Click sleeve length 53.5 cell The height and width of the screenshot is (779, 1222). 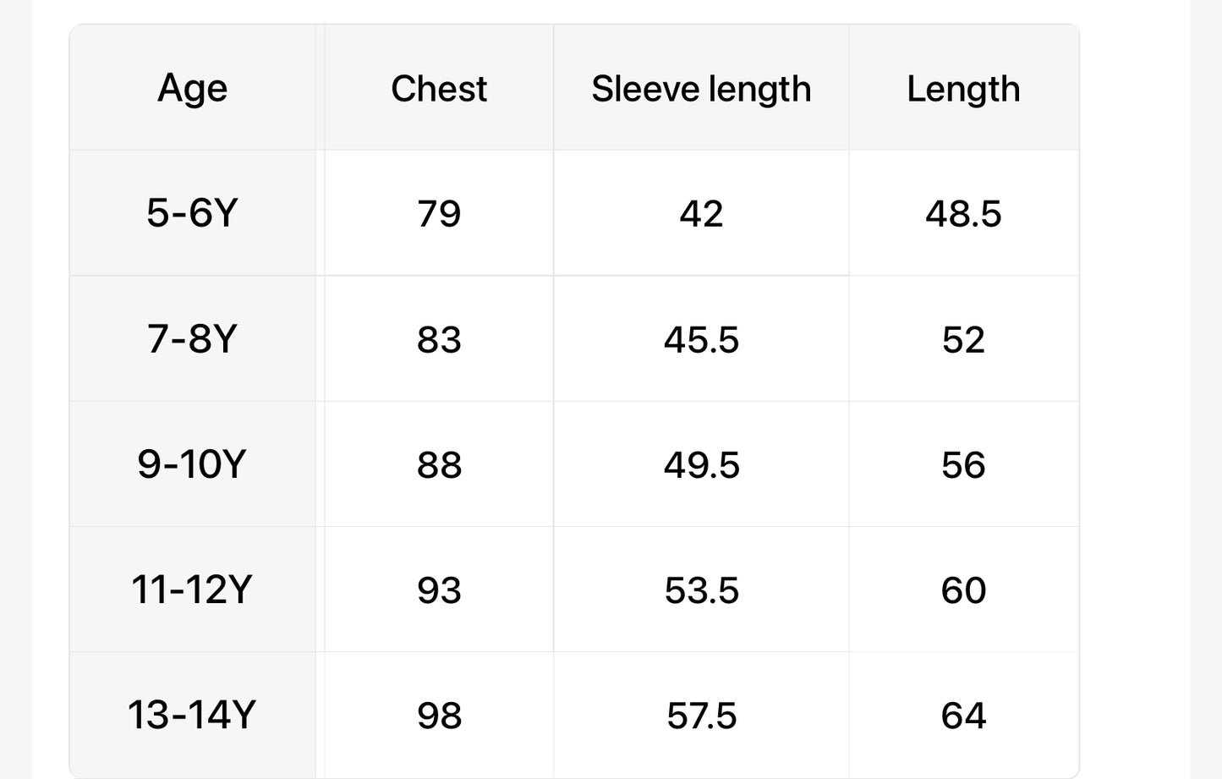click(701, 590)
